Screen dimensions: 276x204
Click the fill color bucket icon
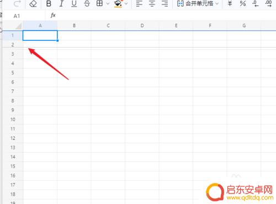click(118, 3)
